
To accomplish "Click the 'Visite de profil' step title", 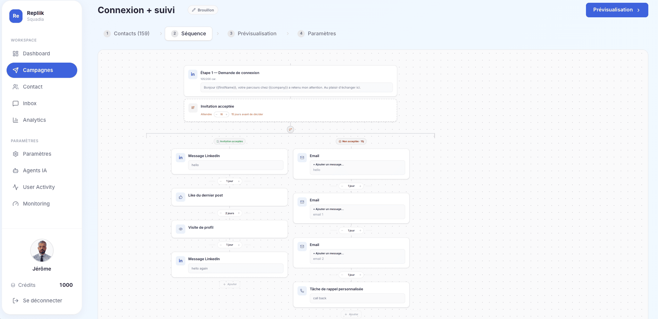I will click(201, 228).
